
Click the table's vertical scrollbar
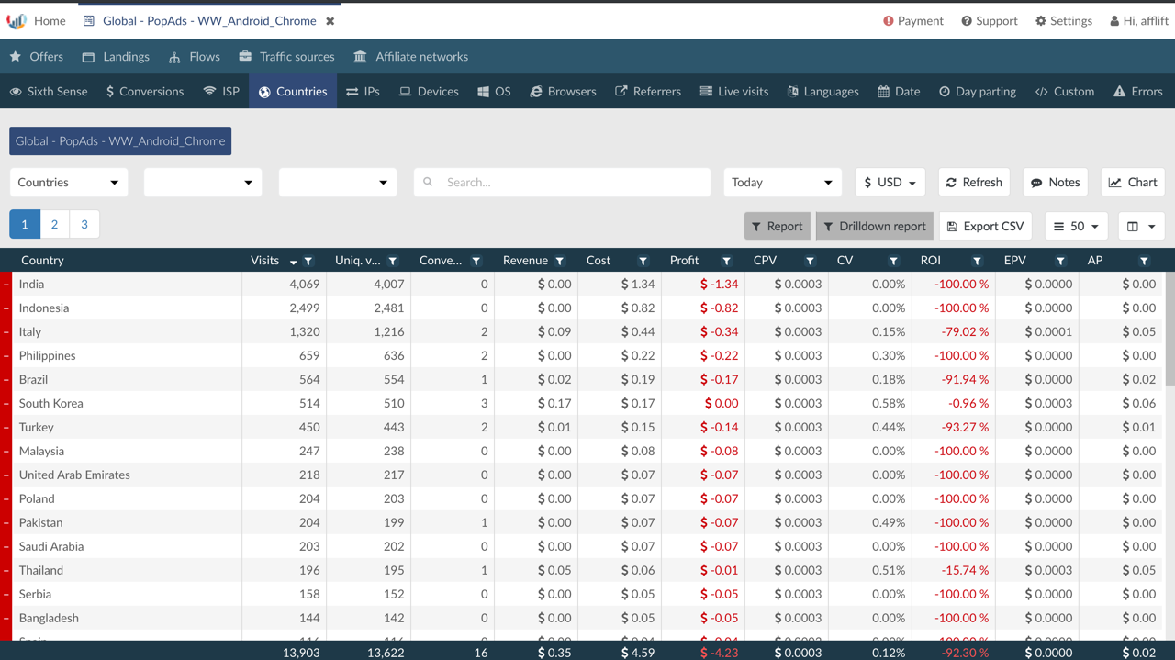coord(1169,330)
